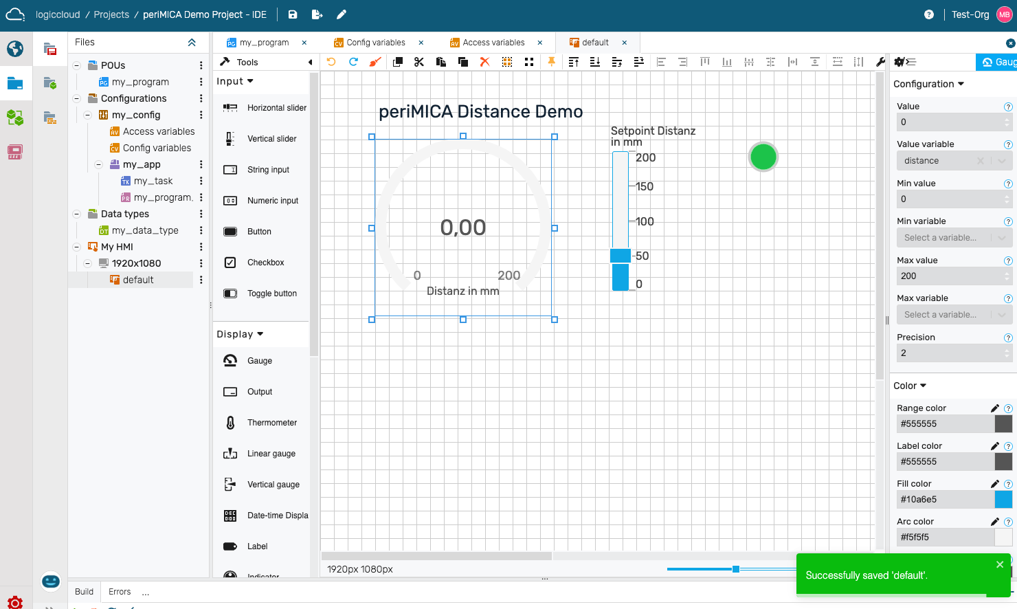This screenshot has height=609, width=1017.
Task: Collapse the POUs tree node
Action: pos(77,65)
